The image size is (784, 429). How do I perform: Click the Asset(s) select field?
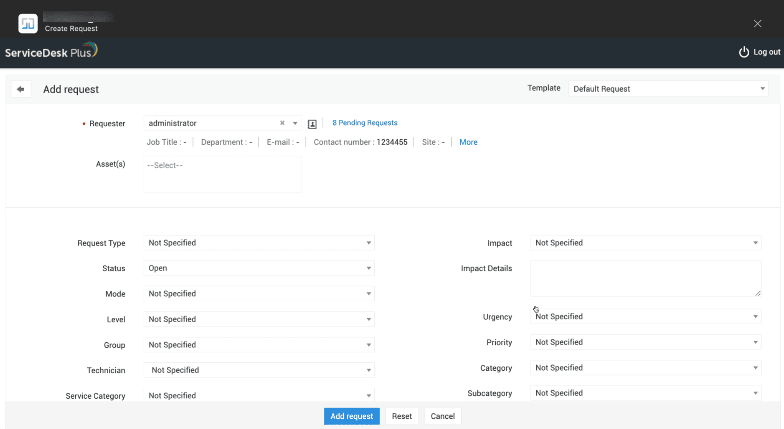click(222, 174)
